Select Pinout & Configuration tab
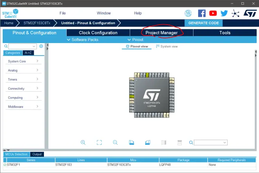Image resolution: width=259 pixels, height=173 pixels. tap(35, 32)
